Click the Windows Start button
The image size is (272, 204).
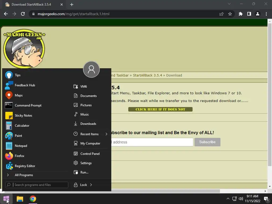(6, 199)
